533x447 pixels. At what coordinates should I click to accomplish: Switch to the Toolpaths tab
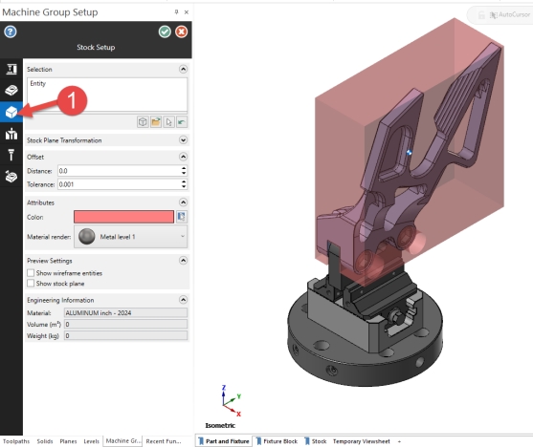click(16, 441)
